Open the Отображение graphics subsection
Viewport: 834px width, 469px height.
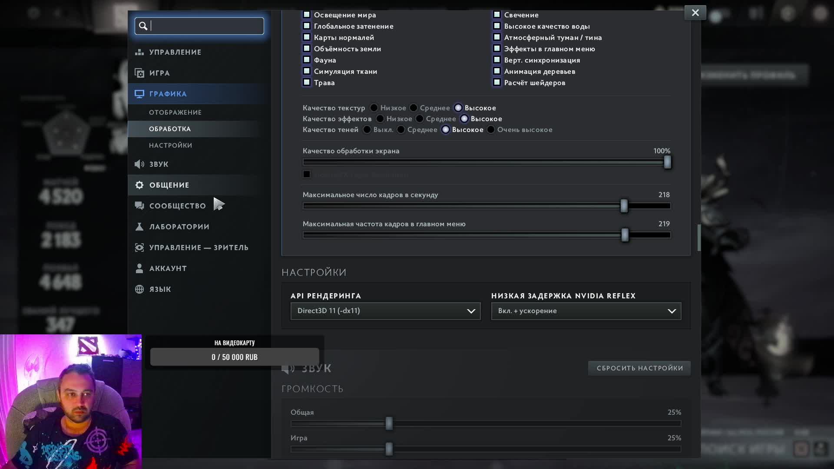pos(175,112)
